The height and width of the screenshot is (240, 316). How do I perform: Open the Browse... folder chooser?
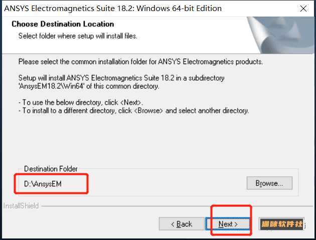pos(269,183)
